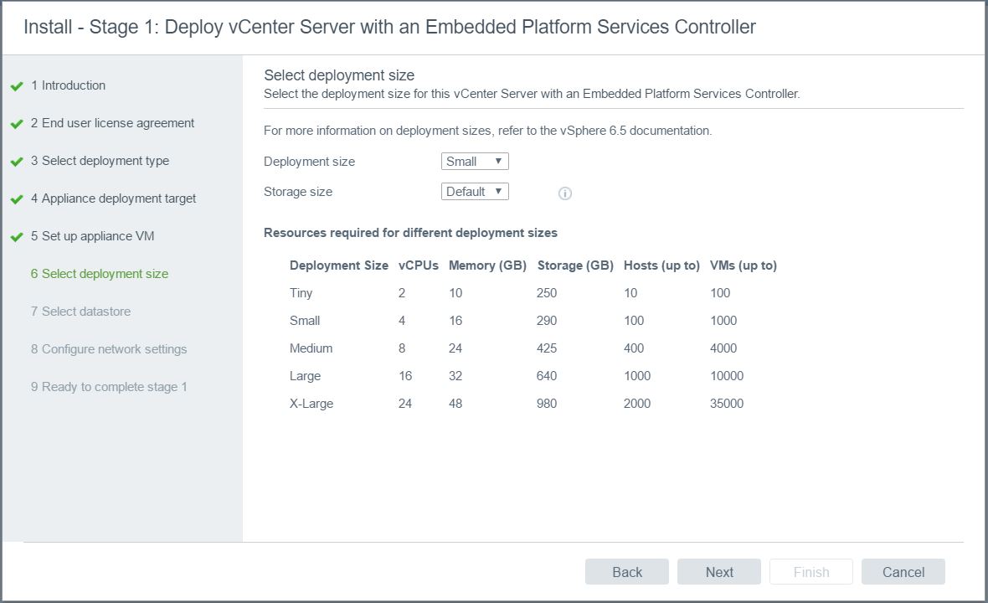Select step 8 Configure network settings

pos(109,349)
